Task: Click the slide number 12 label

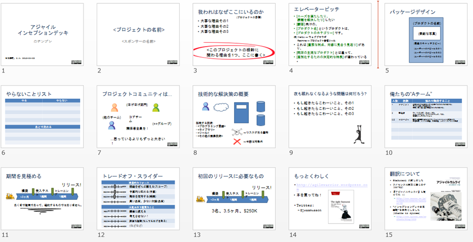Action: point(101,235)
